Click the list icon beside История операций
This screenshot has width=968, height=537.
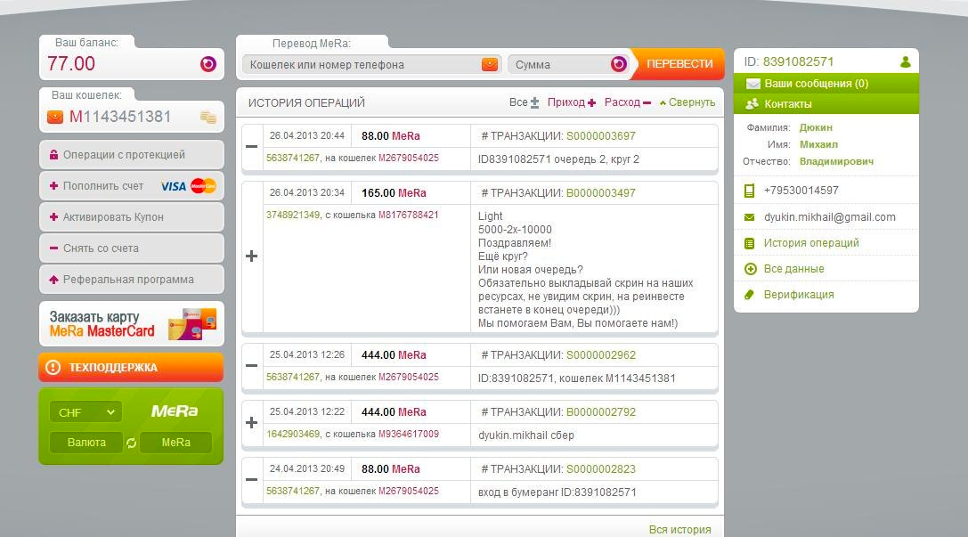coord(750,243)
